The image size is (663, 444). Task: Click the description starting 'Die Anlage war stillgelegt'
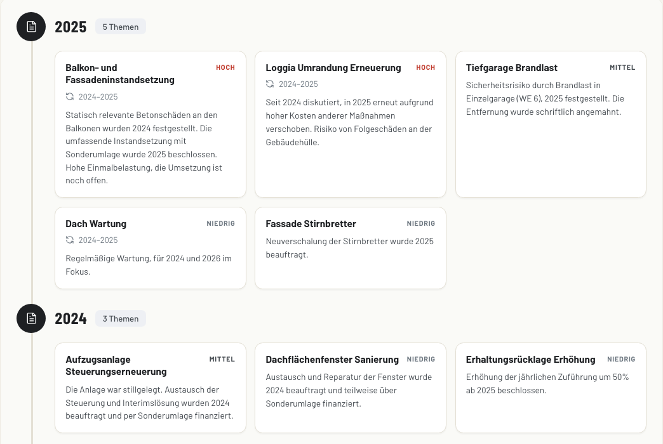tap(149, 403)
